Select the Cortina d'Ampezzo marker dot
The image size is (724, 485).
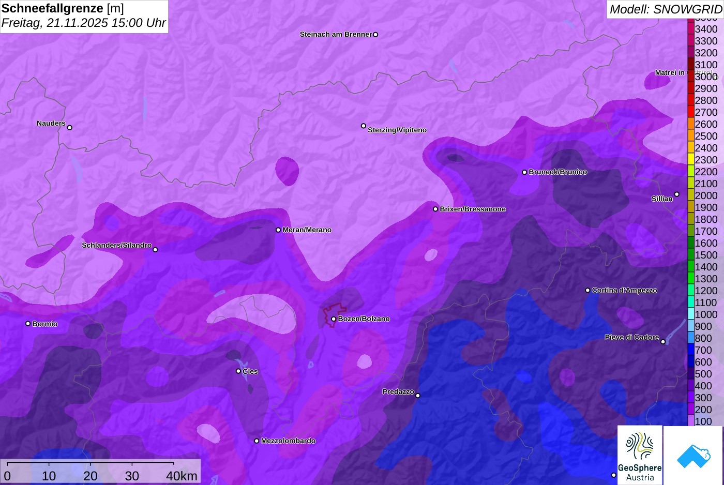tap(587, 291)
